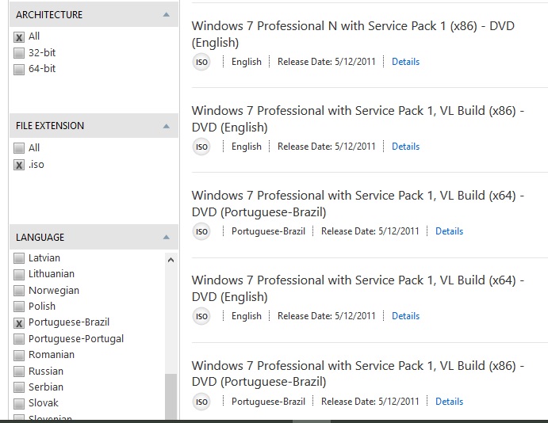This screenshot has height=423, width=548.
Task: Check the Serbian language filter
Action: tap(19, 387)
